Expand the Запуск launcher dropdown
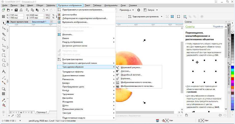This screenshot has width=235, height=124. (153, 10)
